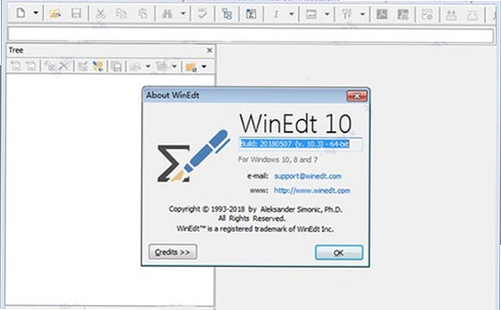Close the About WinEdt dialog
This screenshot has width=501, height=310.
357,96
